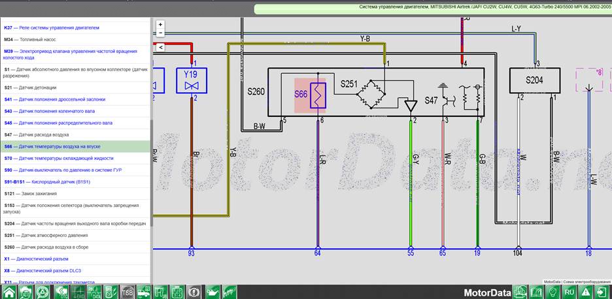Open the TSB bulletins icon
Viewport: 612px width, 299px height.
(127, 292)
